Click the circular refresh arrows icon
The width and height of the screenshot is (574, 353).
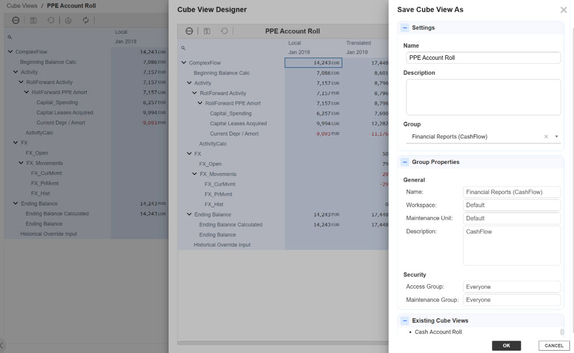[x=85, y=20]
